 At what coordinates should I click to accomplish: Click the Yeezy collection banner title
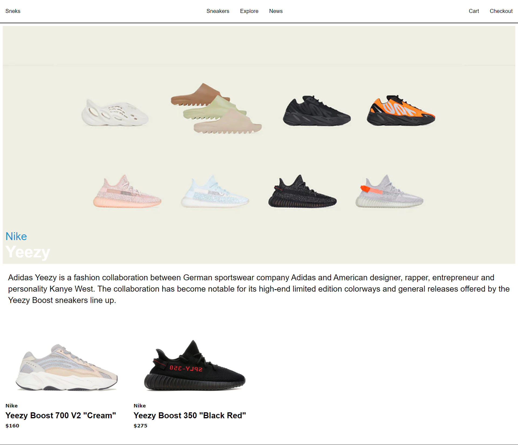pos(28,252)
